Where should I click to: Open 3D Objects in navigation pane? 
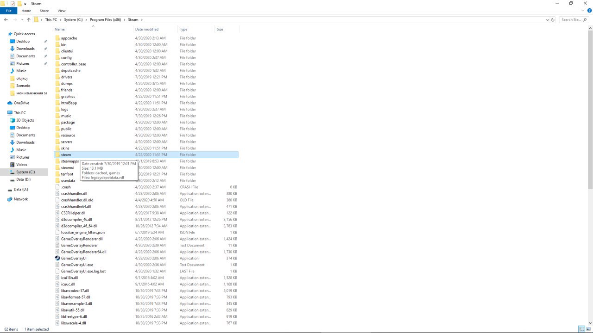[25, 120]
